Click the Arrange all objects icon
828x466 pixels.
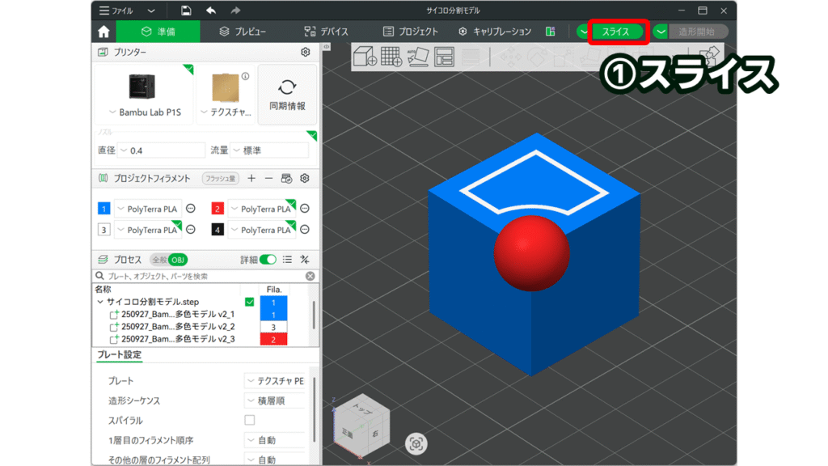point(445,57)
